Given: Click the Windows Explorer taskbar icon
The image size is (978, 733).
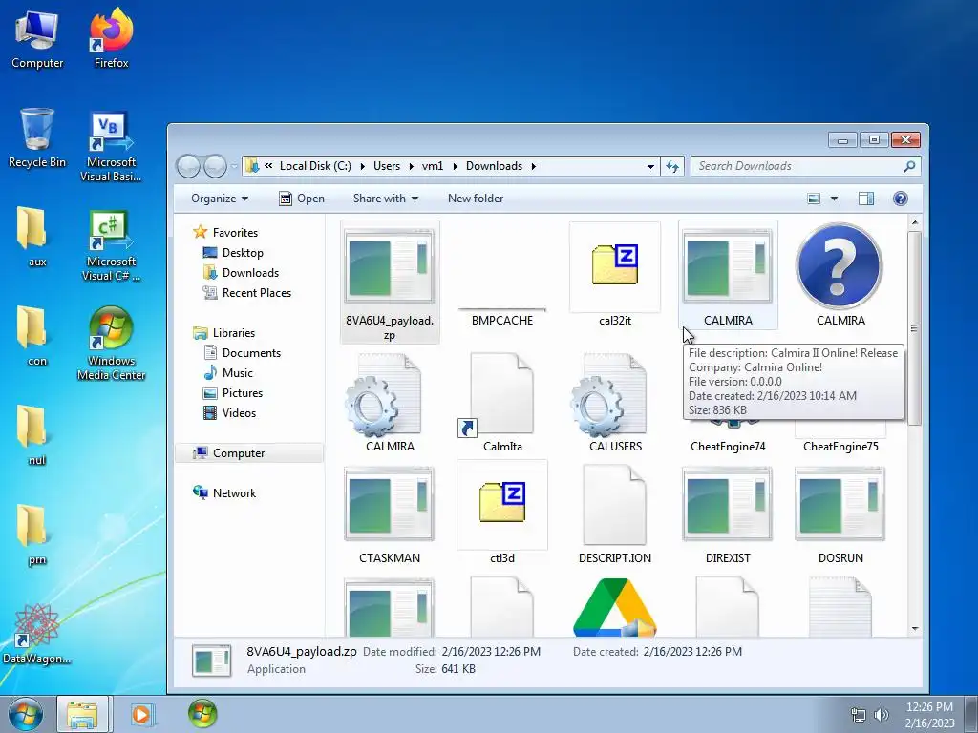Looking at the screenshot, I should tap(82, 714).
